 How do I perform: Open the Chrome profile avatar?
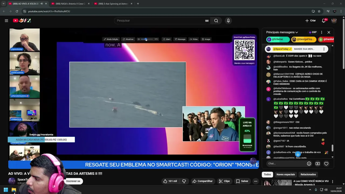(x=334, y=11)
